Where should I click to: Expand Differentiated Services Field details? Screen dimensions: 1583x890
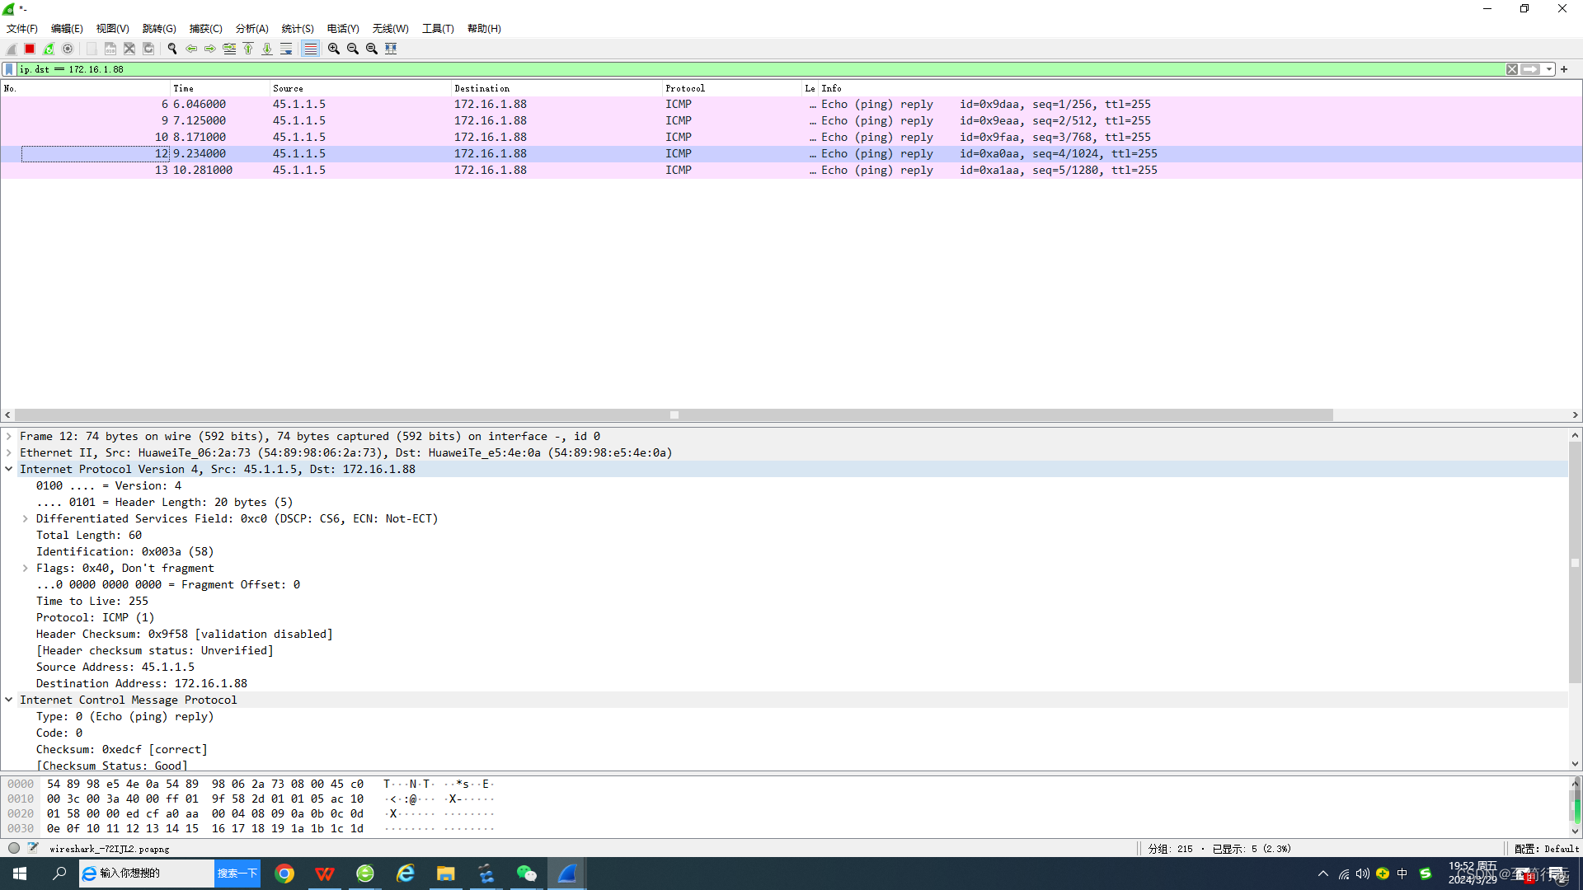click(x=26, y=518)
